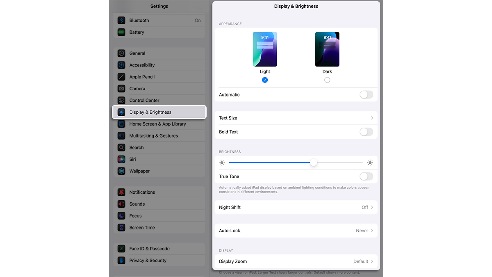
Task: Open the Accessibility section
Action: click(x=159, y=65)
